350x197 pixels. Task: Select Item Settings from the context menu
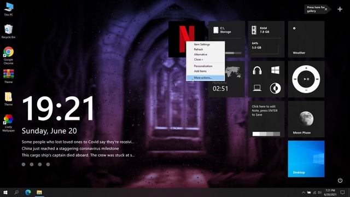[x=206, y=44]
